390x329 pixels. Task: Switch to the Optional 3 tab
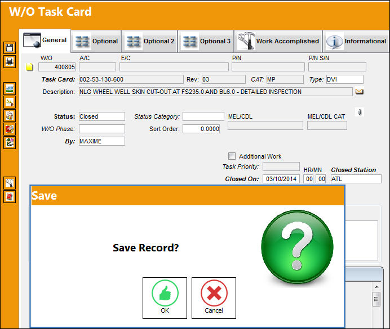[x=206, y=41]
